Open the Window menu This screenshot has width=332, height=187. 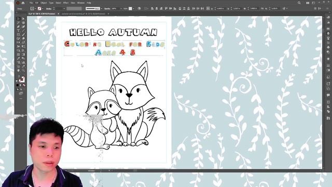click(81, 3)
